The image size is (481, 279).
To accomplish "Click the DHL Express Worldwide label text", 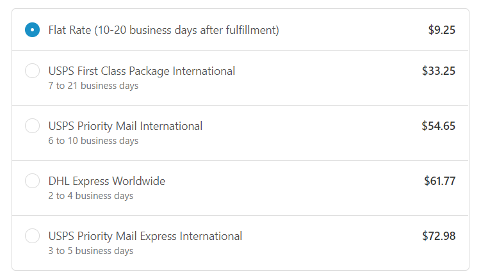I will [x=107, y=181].
